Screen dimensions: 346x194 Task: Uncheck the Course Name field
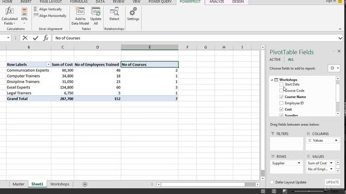tap(281, 97)
